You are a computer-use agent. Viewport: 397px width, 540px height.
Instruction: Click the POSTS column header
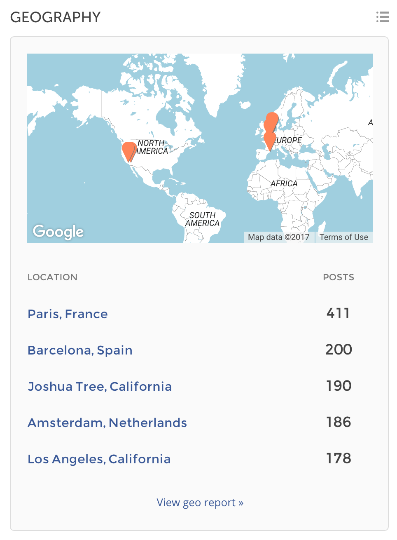coord(339,277)
